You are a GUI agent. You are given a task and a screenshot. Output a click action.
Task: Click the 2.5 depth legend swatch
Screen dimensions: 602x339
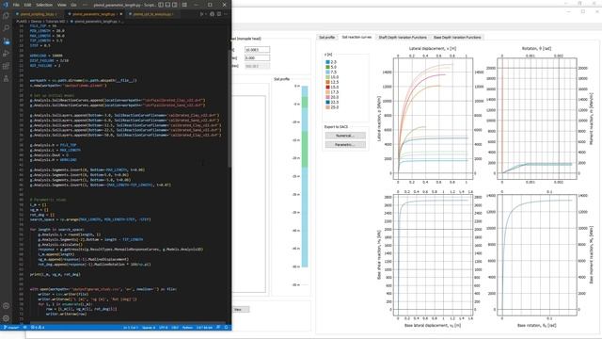click(x=328, y=62)
